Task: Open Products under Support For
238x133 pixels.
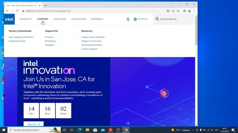Action: click(49, 37)
